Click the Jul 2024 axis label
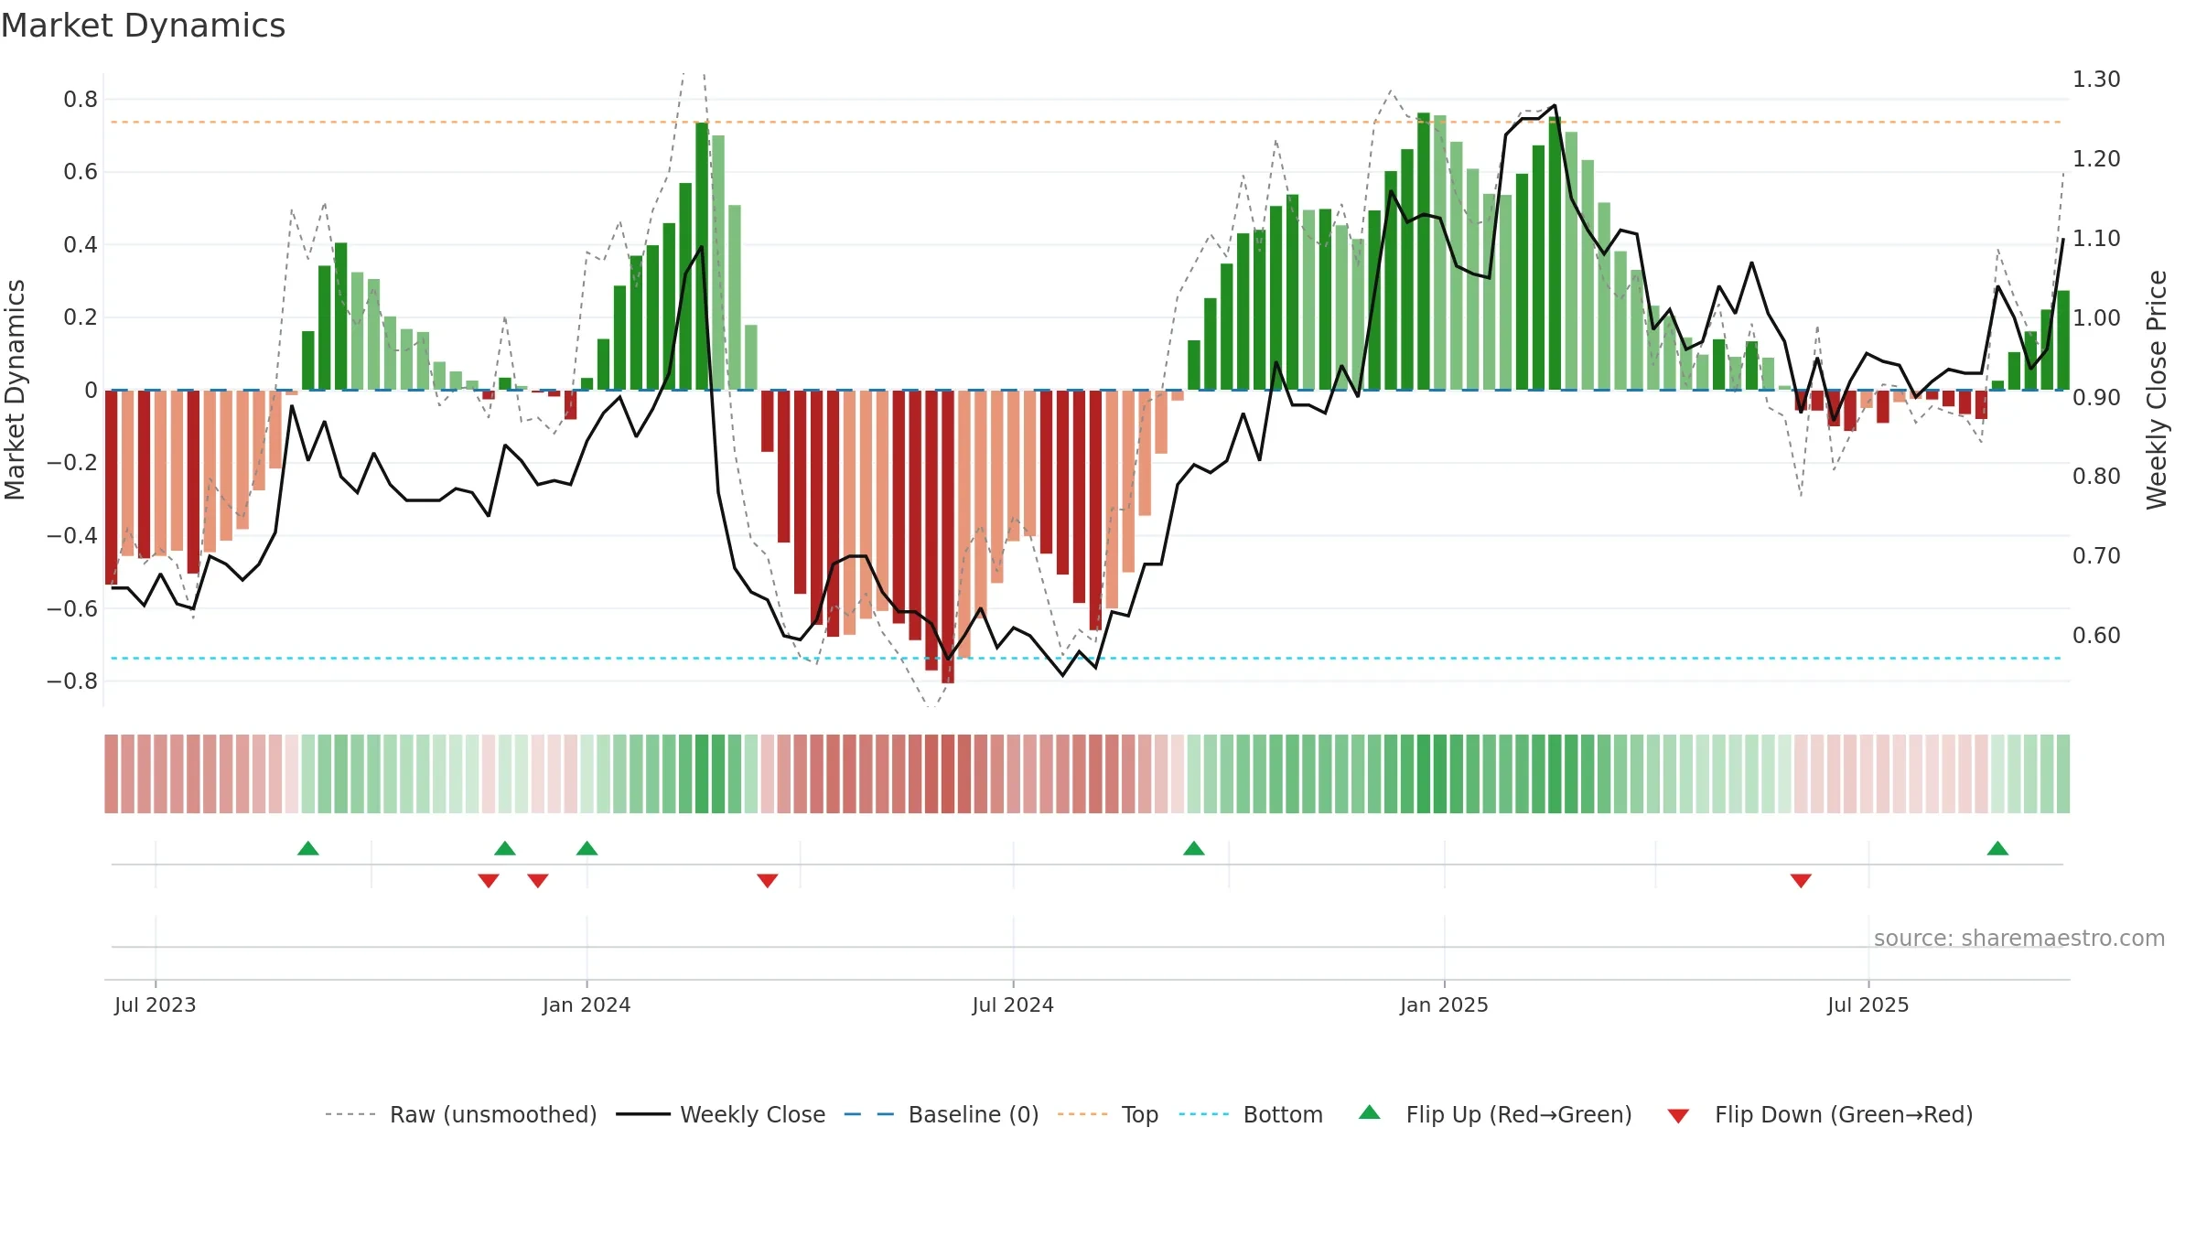 1013,1004
